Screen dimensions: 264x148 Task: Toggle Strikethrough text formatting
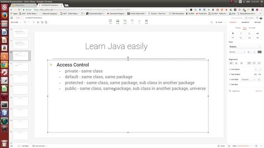[257, 33]
